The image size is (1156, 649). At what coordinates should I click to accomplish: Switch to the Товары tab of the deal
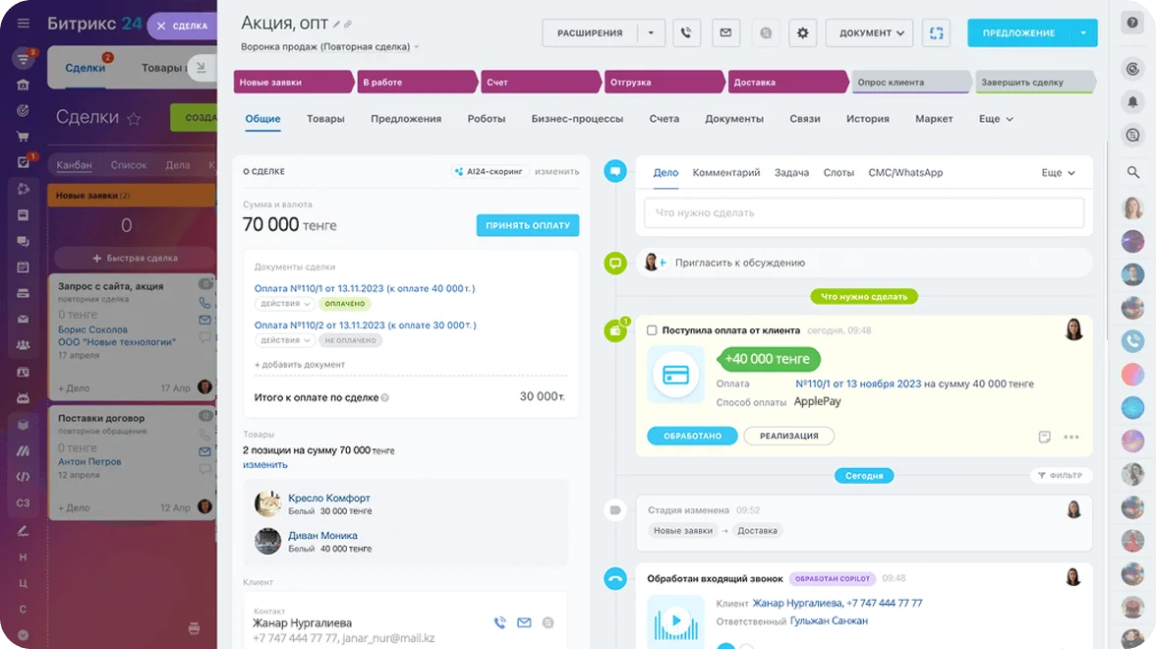pos(326,119)
